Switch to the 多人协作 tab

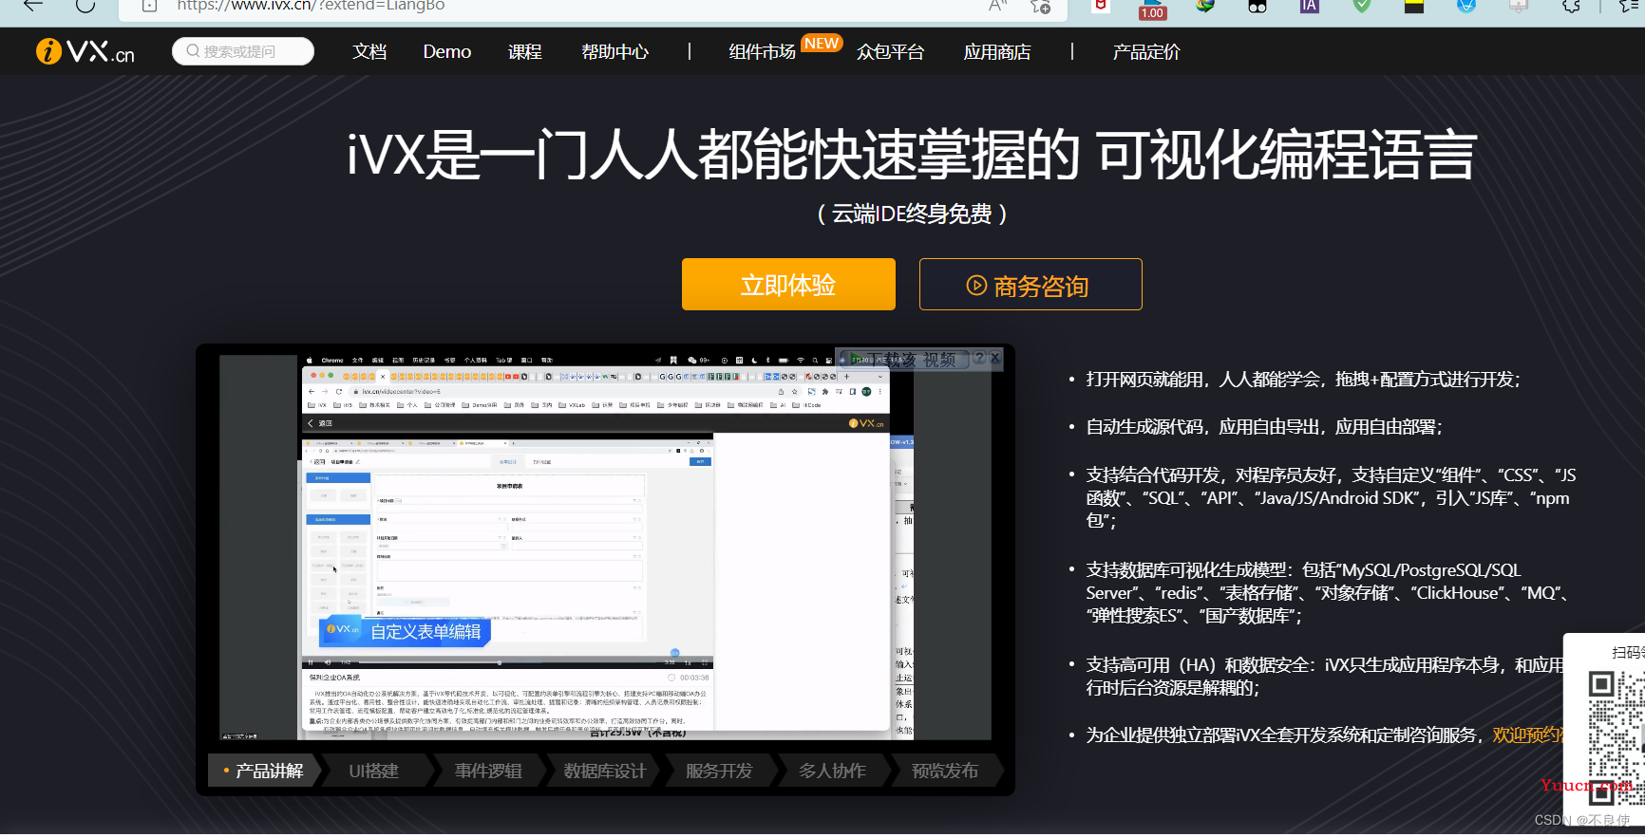[832, 771]
